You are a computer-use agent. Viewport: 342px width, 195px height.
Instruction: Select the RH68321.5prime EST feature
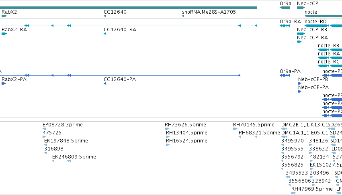click(248, 137)
